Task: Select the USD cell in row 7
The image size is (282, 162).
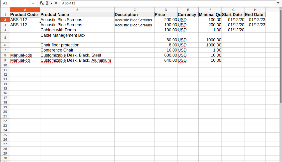Action: click(x=188, y=50)
